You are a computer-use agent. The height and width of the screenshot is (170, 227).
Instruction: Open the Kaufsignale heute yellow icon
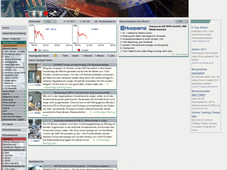click(55, 56)
